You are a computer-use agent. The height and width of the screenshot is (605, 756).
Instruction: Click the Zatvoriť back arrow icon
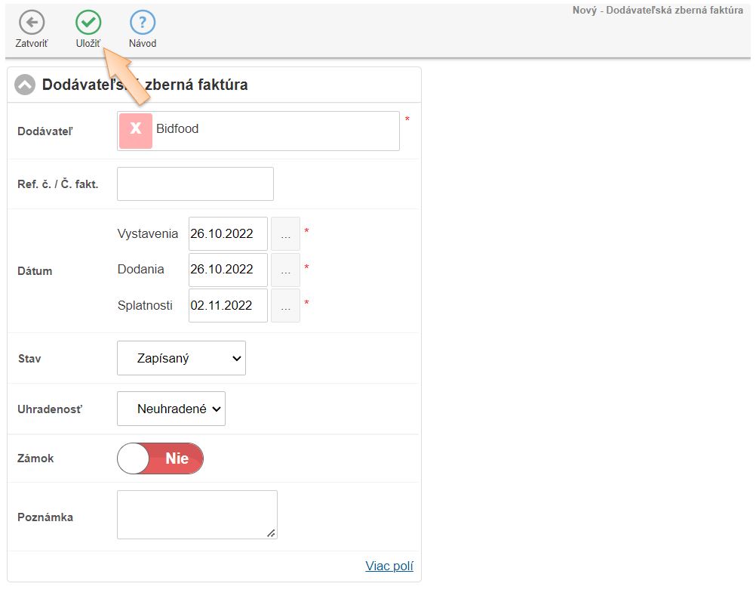pyautogui.click(x=31, y=23)
